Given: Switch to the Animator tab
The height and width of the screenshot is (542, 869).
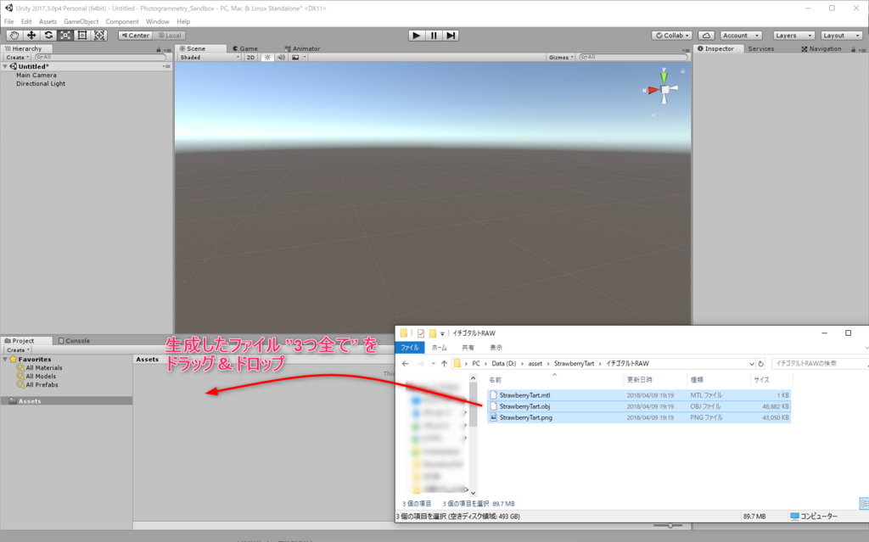Looking at the screenshot, I should coord(302,48).
